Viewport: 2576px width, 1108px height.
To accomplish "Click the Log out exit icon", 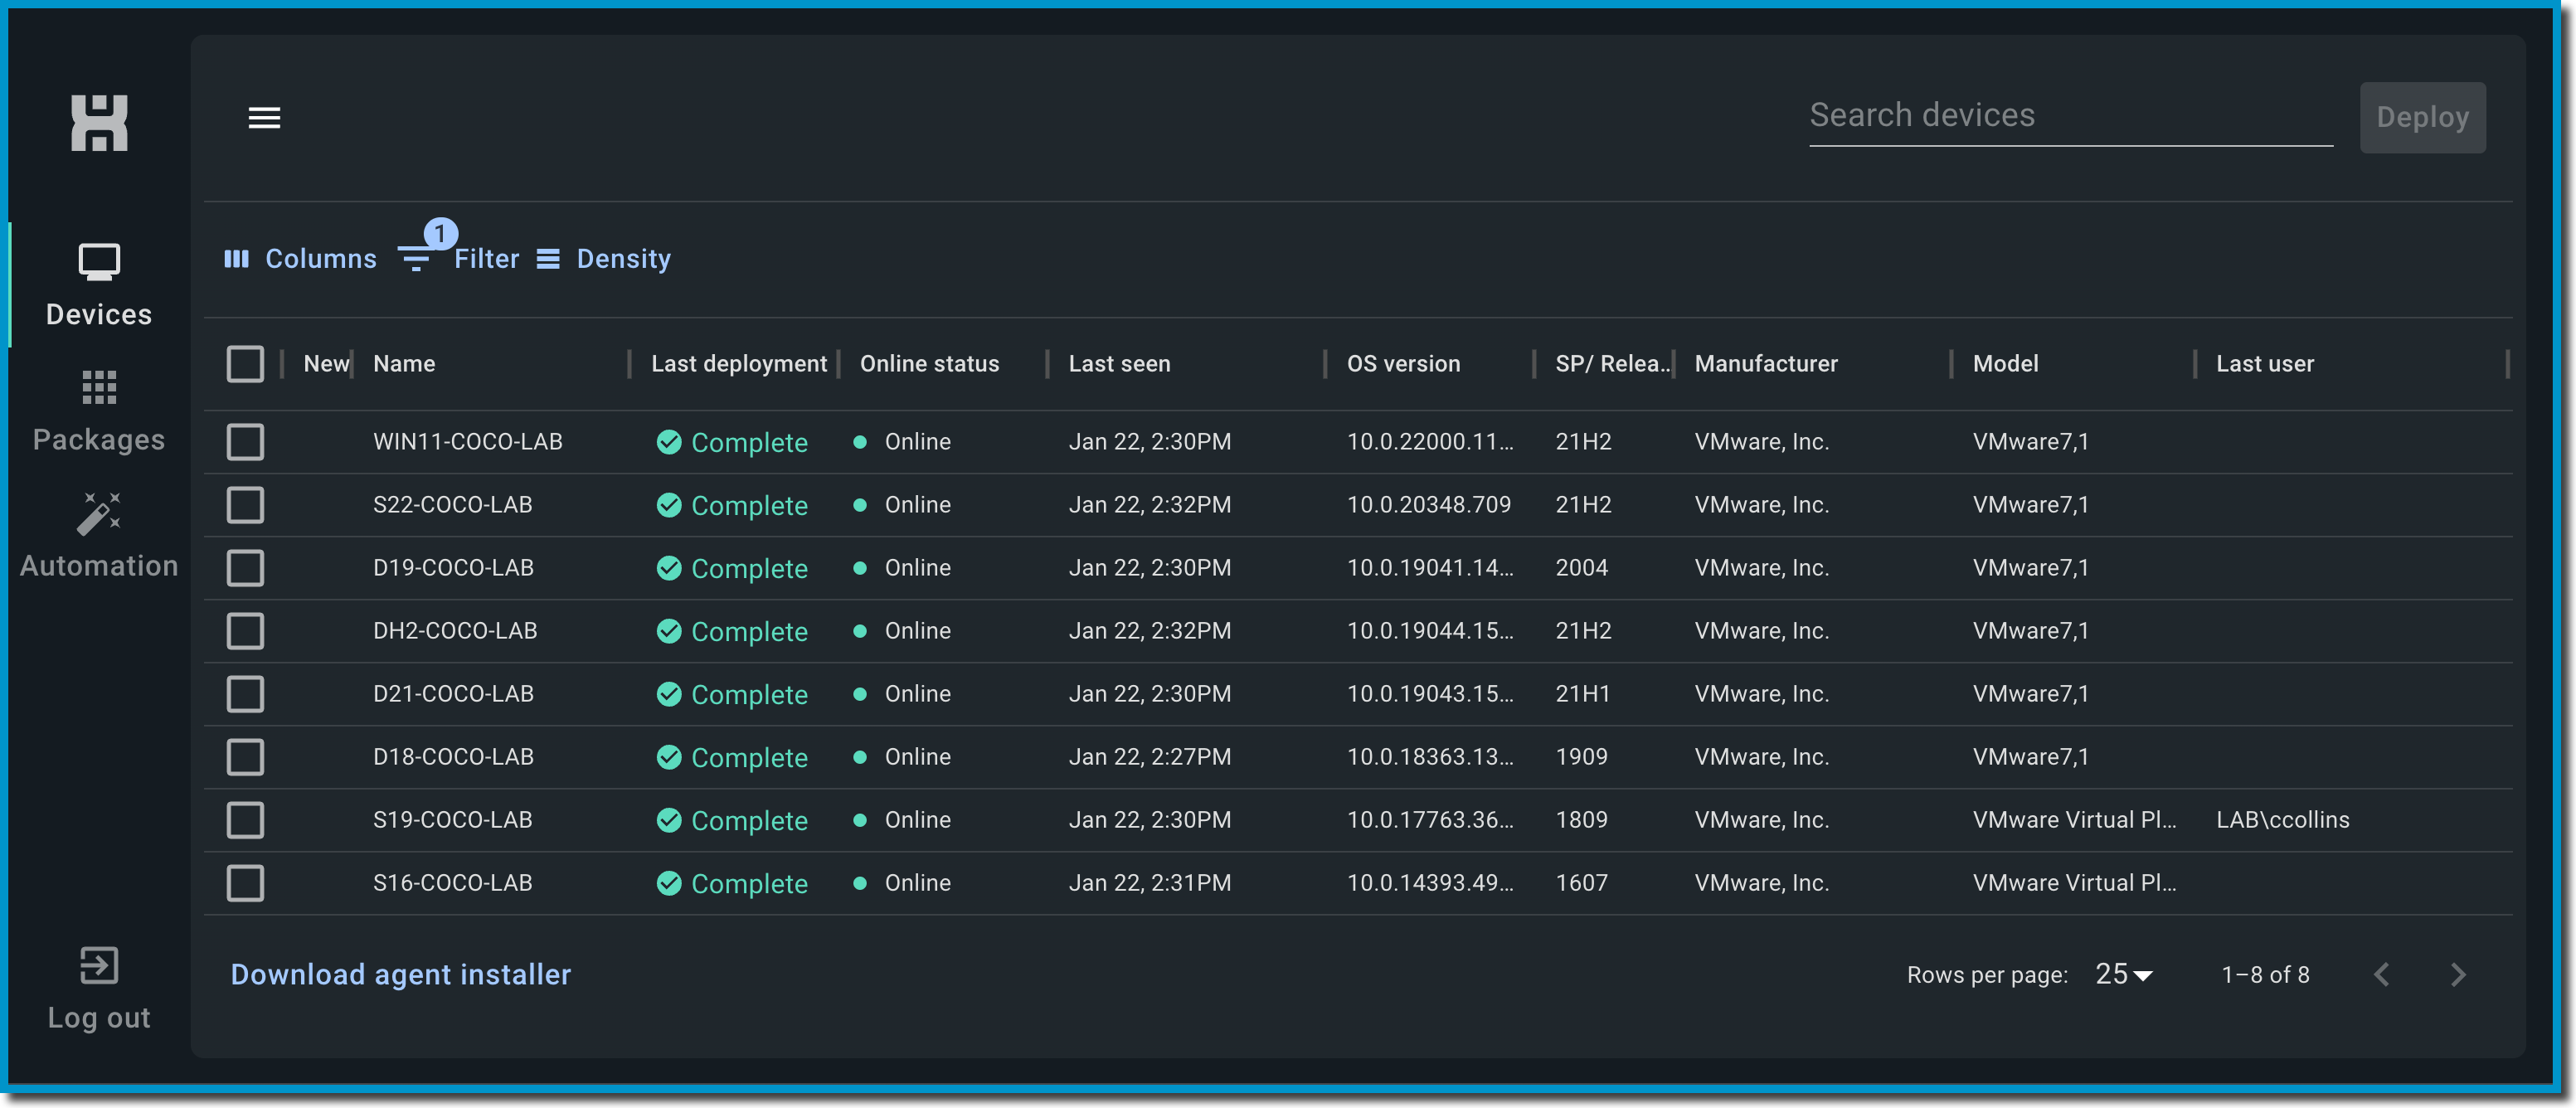I will [99, 965].
